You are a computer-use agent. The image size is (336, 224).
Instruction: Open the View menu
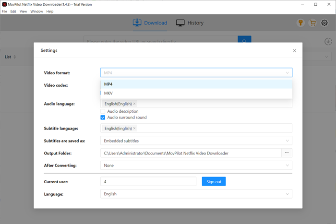pos(24,12)
